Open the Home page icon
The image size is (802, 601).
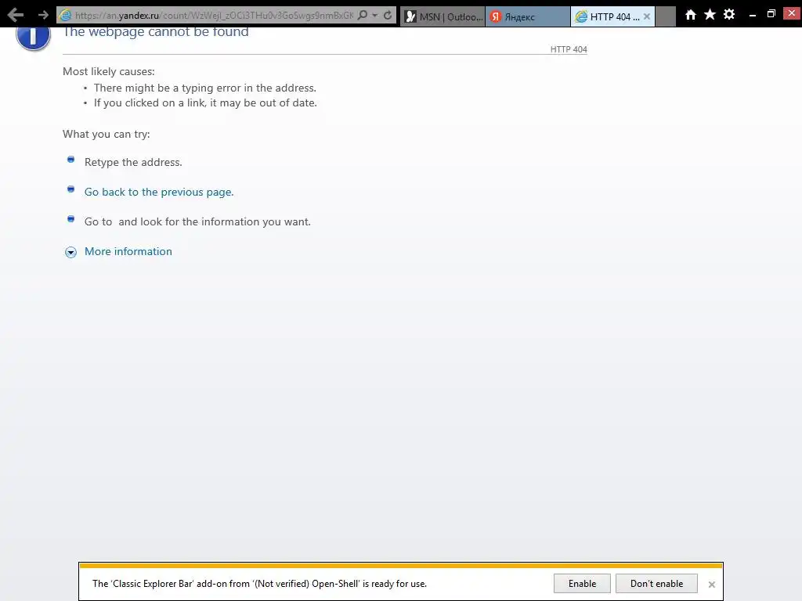[x=691, y=14]
